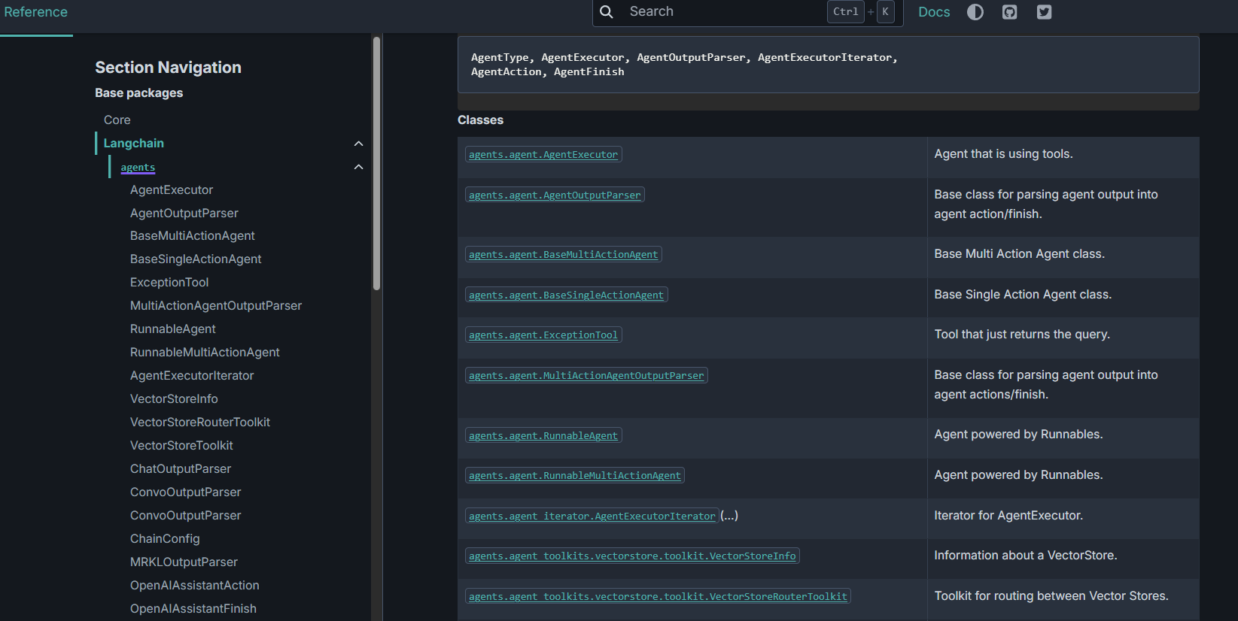
Task: Select RunnableMultiActionAgent in the sidebar
Action: click(205, 353)
